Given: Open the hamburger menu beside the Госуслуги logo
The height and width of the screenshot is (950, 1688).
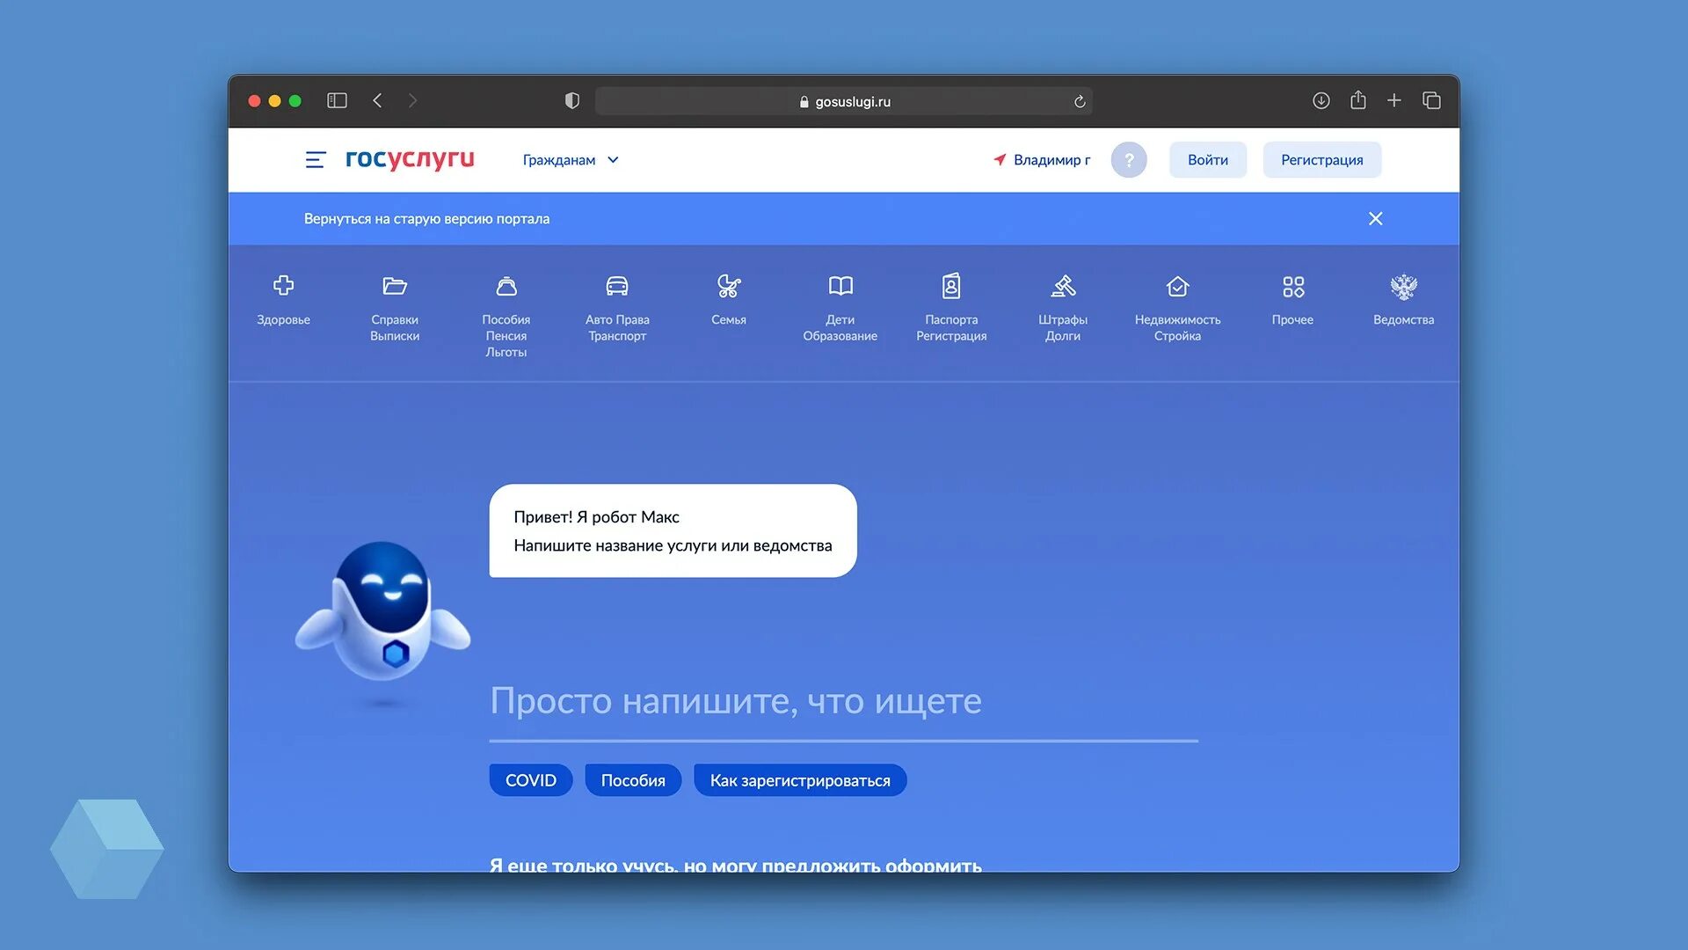Looking at the screenshot, I should (316, 160).
